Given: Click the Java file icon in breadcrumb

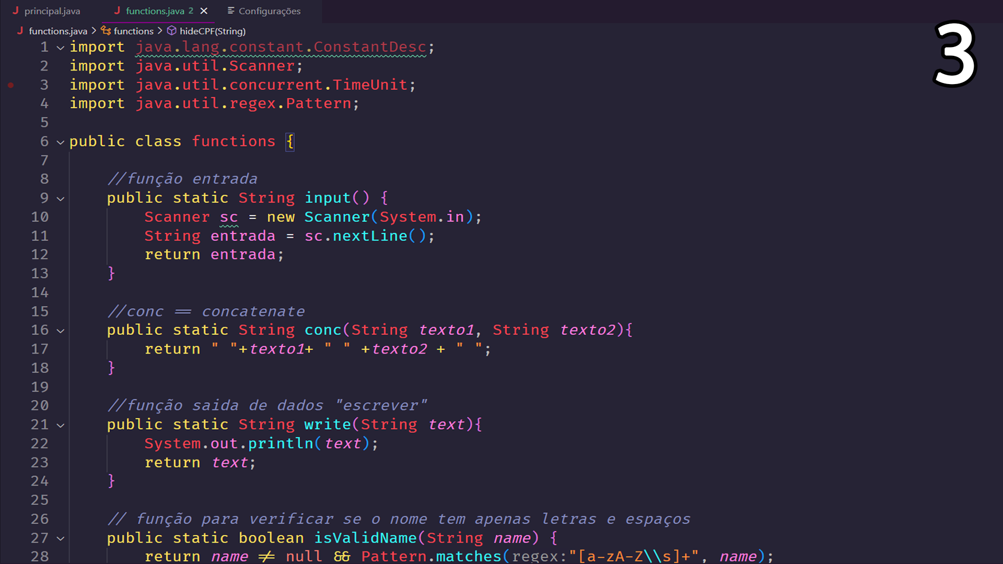Looking at the screenshot, I should click(x=20, y=31).
